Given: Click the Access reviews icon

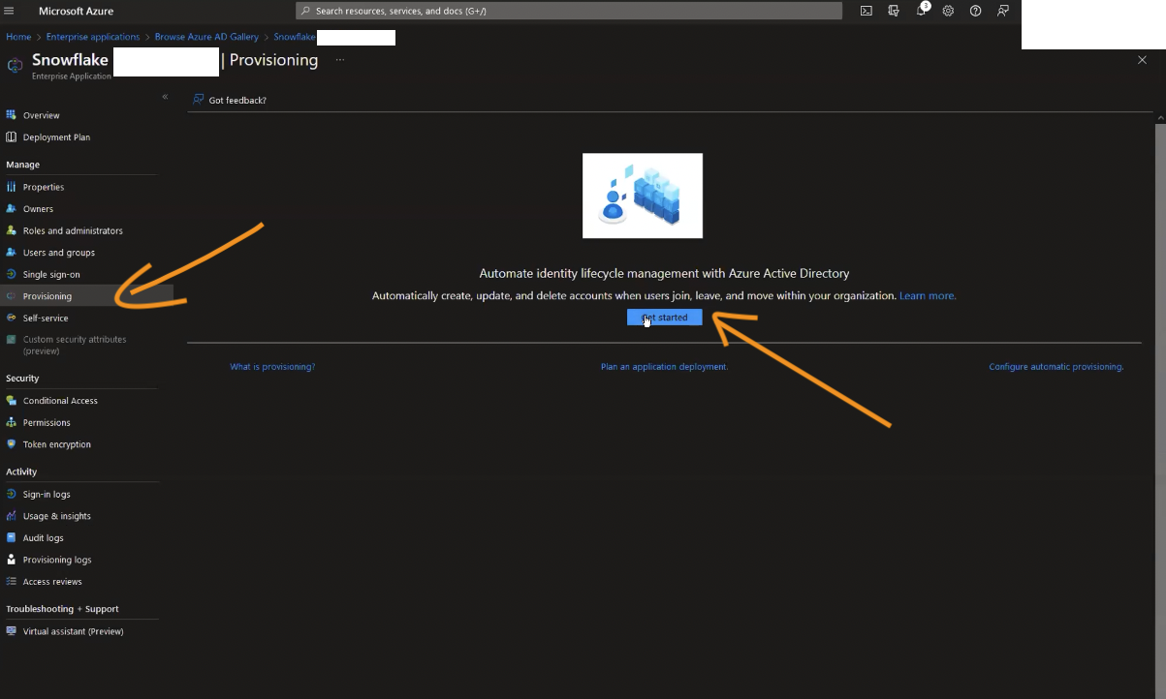Looking at the screenshot, I should point(12,582).
